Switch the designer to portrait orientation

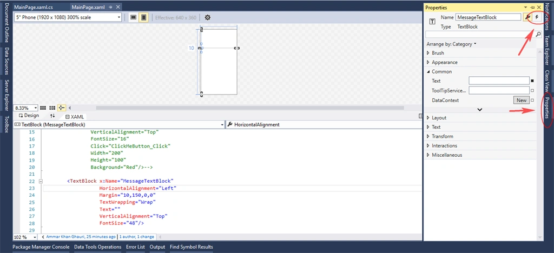(143, 17)
